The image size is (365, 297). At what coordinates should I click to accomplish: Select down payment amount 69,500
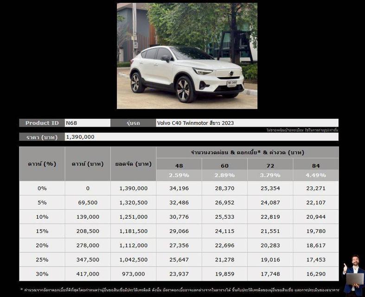pos(88,203)
